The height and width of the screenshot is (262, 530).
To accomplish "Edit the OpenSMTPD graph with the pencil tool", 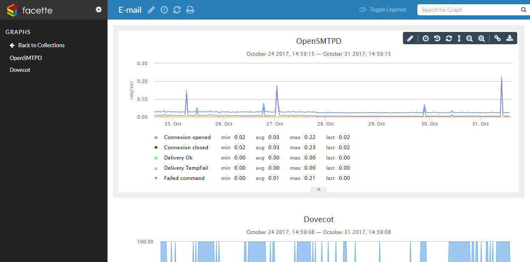I will click(x=410, y=38).
